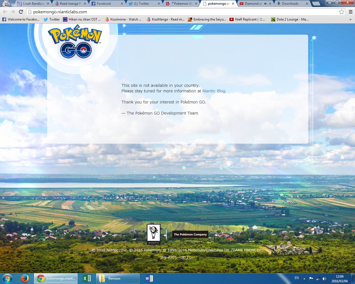Click the Pokémon GO logo
Screen dimensions: 355x284
pyautogui.click(x=75, y=42)
